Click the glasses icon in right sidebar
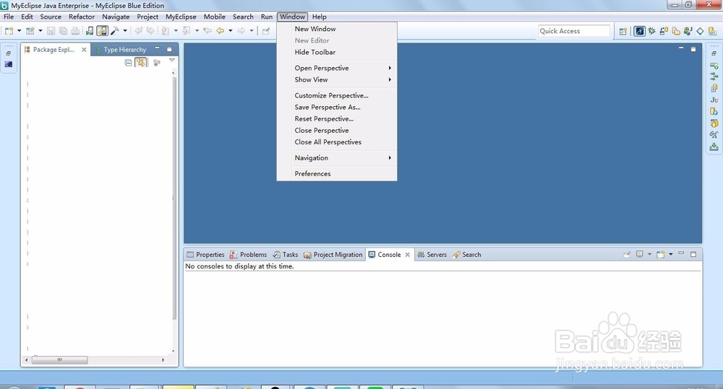Viewport: 723px width, 389px height. coord(714,134)
